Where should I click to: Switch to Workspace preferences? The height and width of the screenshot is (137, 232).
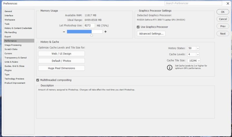[x=19, y=20]
